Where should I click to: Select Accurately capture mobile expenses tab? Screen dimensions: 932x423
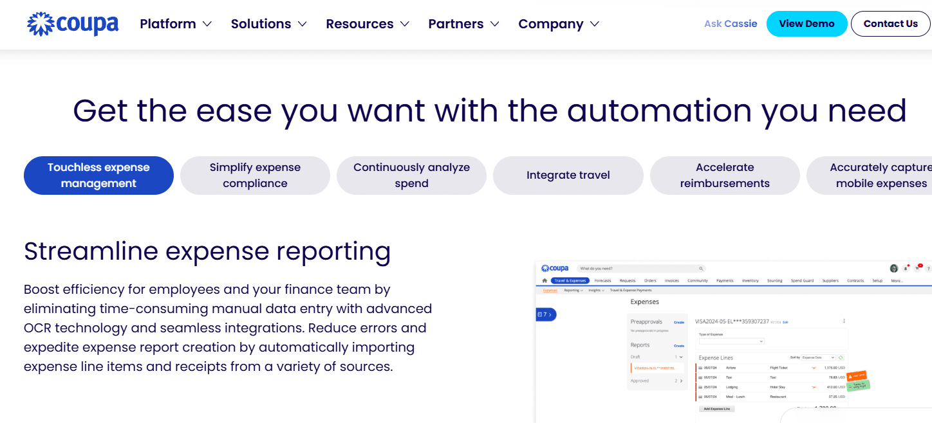coord(870,175)
